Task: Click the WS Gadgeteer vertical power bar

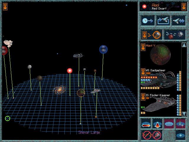Action: click(180, 81)
